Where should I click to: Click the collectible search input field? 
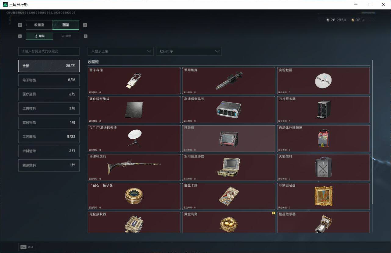(49, 51)
